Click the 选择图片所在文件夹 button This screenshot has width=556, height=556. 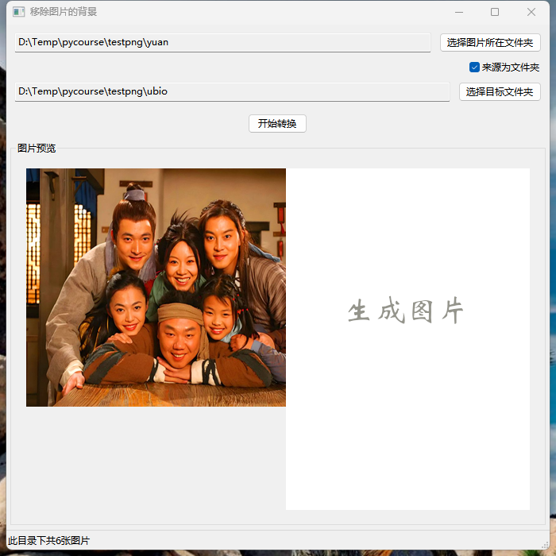click(490, 43)
